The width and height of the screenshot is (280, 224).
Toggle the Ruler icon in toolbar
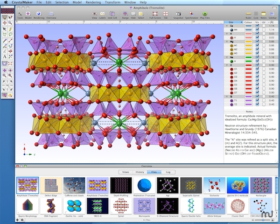pyautogui.click(x=248, y=14)
